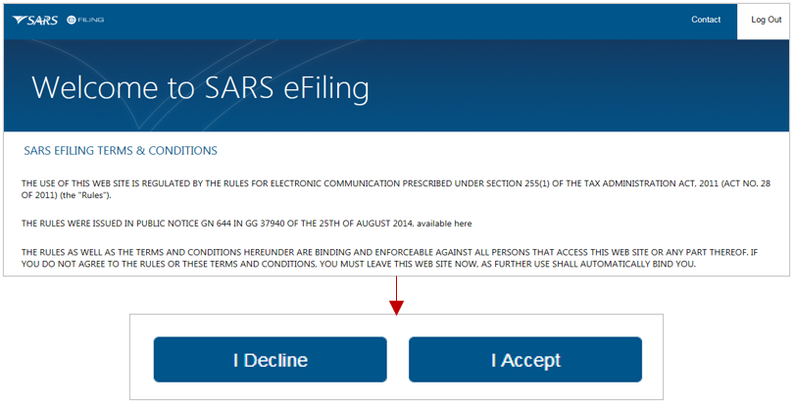Click the word "here" after August 2014
This screenshot has width=795, height=404.
463,224
